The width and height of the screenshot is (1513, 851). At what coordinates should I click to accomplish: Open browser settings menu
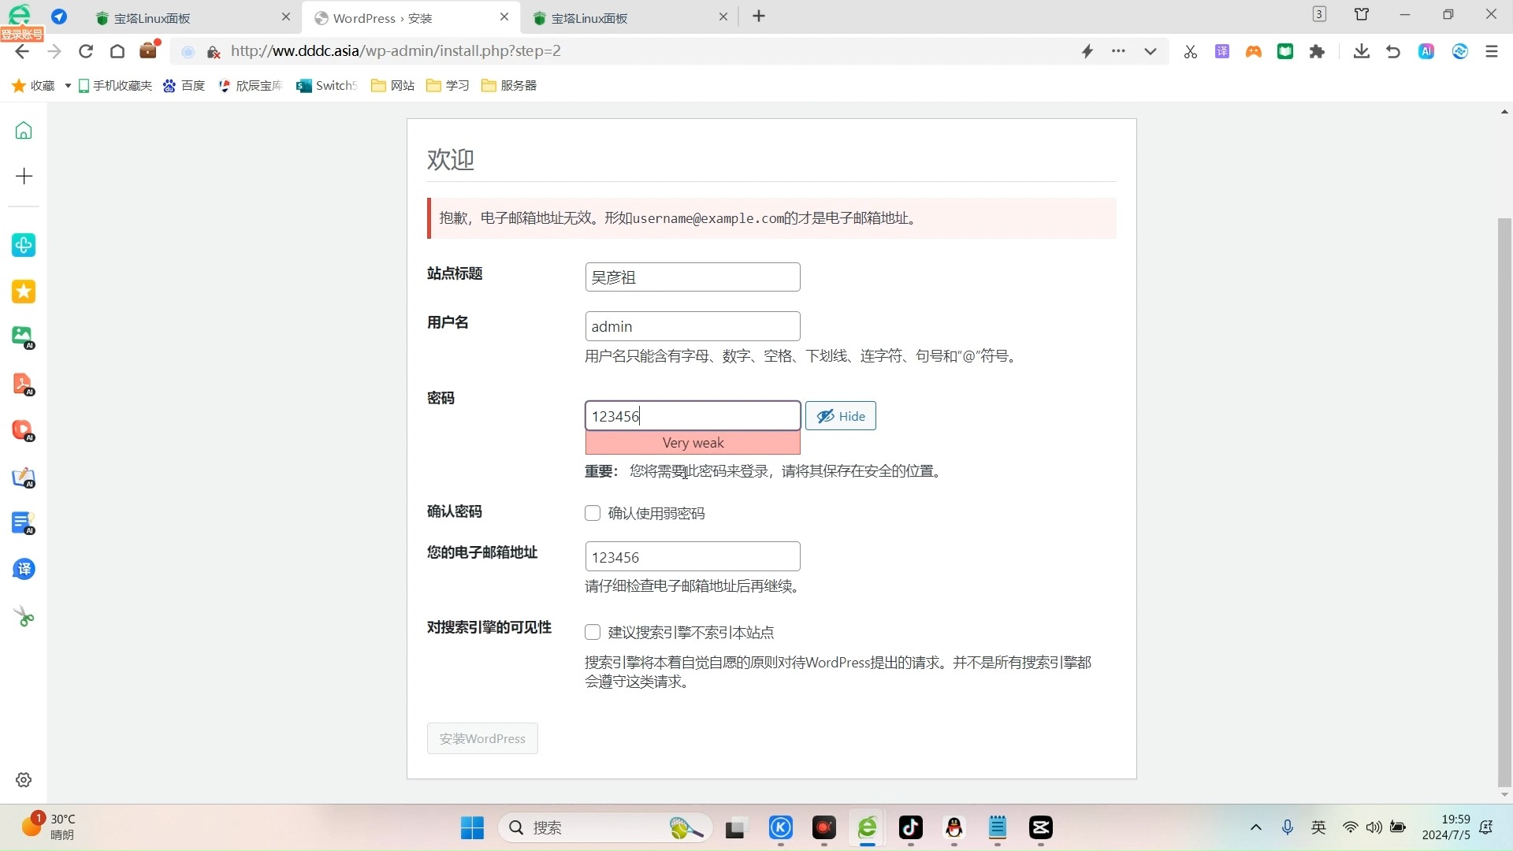coord(1493,51)
